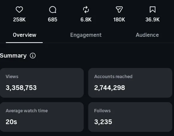Switch to the Audience tab
The width and height of the screenshot is (174, 136).
147,35
